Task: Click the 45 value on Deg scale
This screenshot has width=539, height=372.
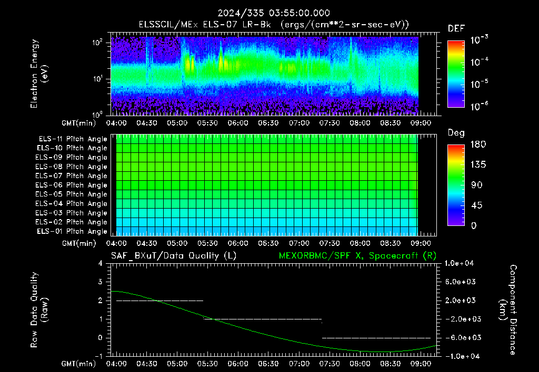Action: (476, 205)
